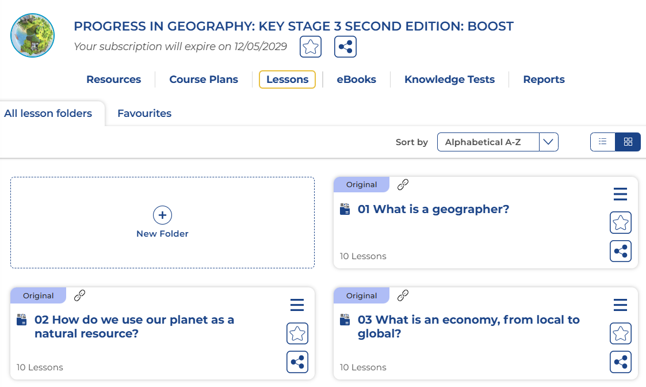Click the plus icon to add New Folder
646x387 pixels.
click(x=162, y=215)
